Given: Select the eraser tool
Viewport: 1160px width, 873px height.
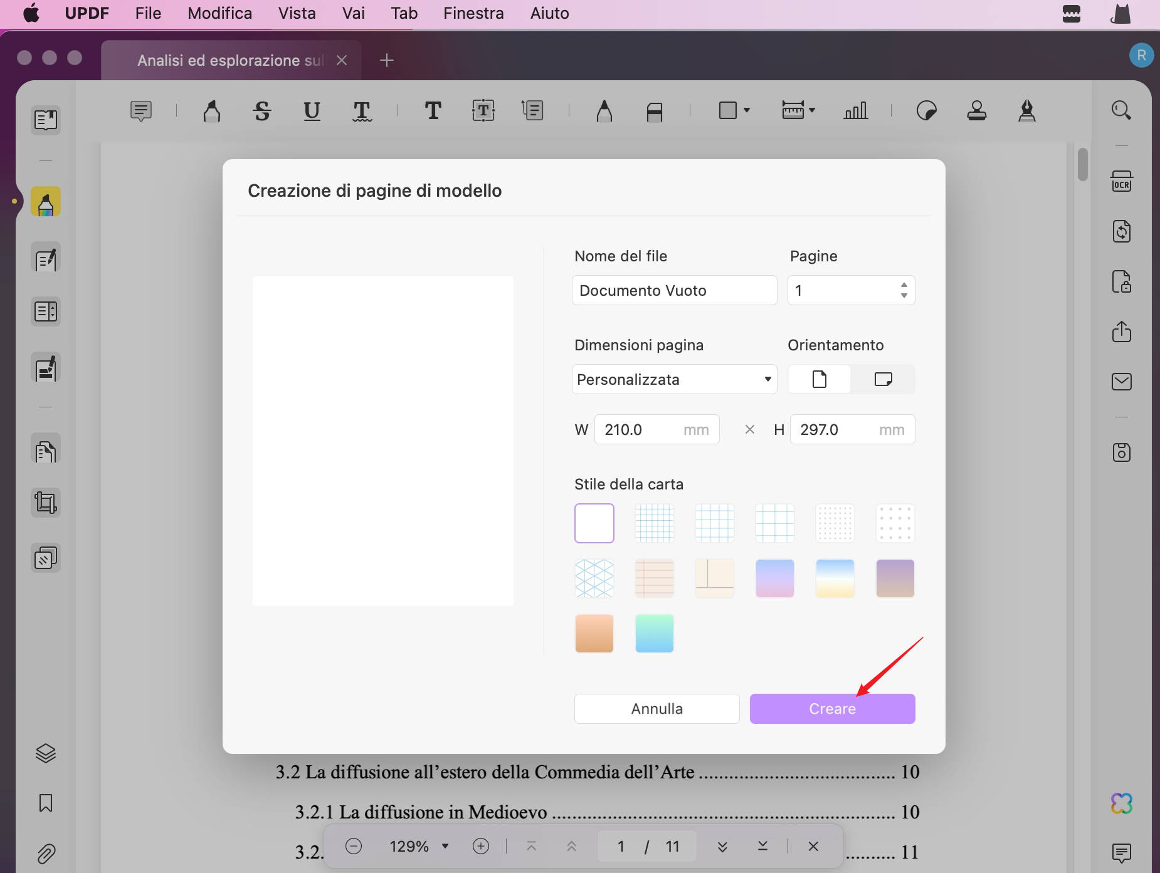Looking at the screenshot, I should 654,111.
